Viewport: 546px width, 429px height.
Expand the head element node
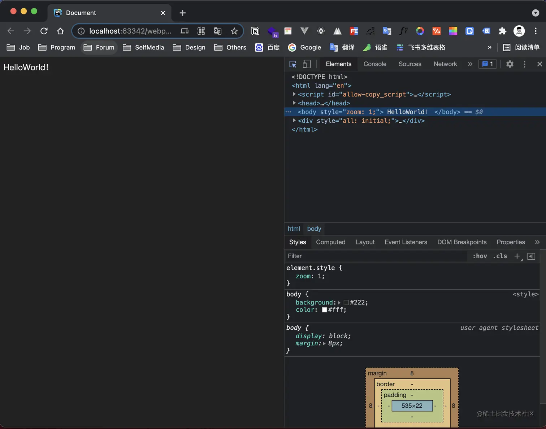[x=294, y=103]
